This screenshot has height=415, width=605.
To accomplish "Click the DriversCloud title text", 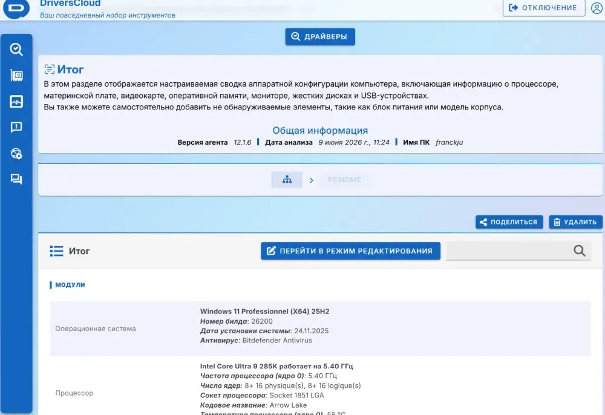I will [70, 4].
